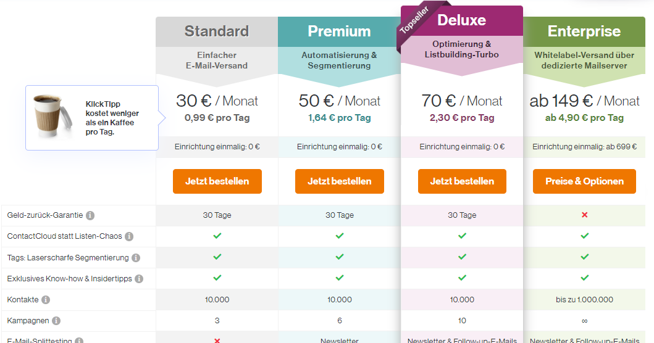
Task: Order the Deluxe plan via Jetzt bestellen
Action: pos(462,181)
